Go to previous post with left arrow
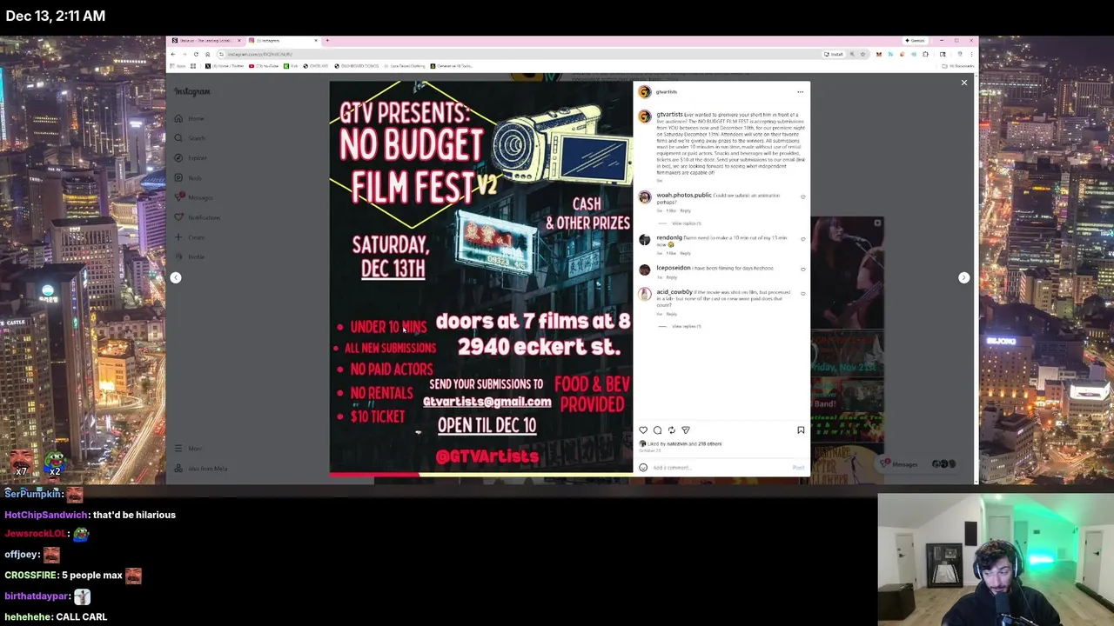This screenshot has height=626, width=1114. [x=176, y=277]
